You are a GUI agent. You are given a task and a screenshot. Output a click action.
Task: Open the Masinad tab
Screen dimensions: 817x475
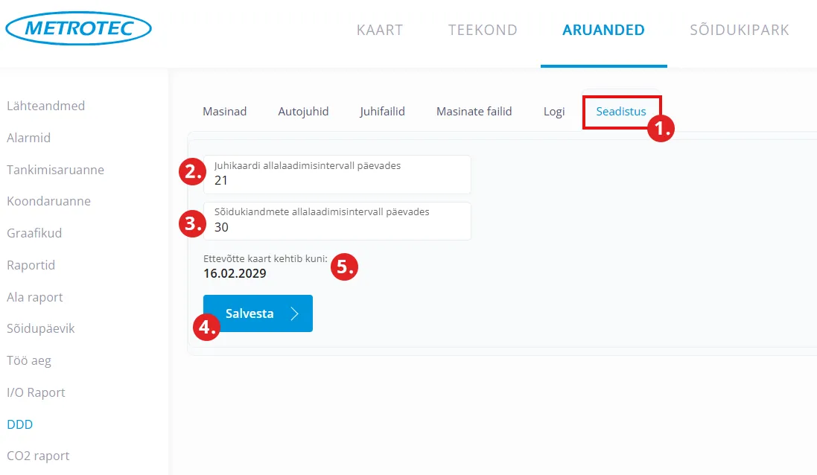(x=224, y=112)
